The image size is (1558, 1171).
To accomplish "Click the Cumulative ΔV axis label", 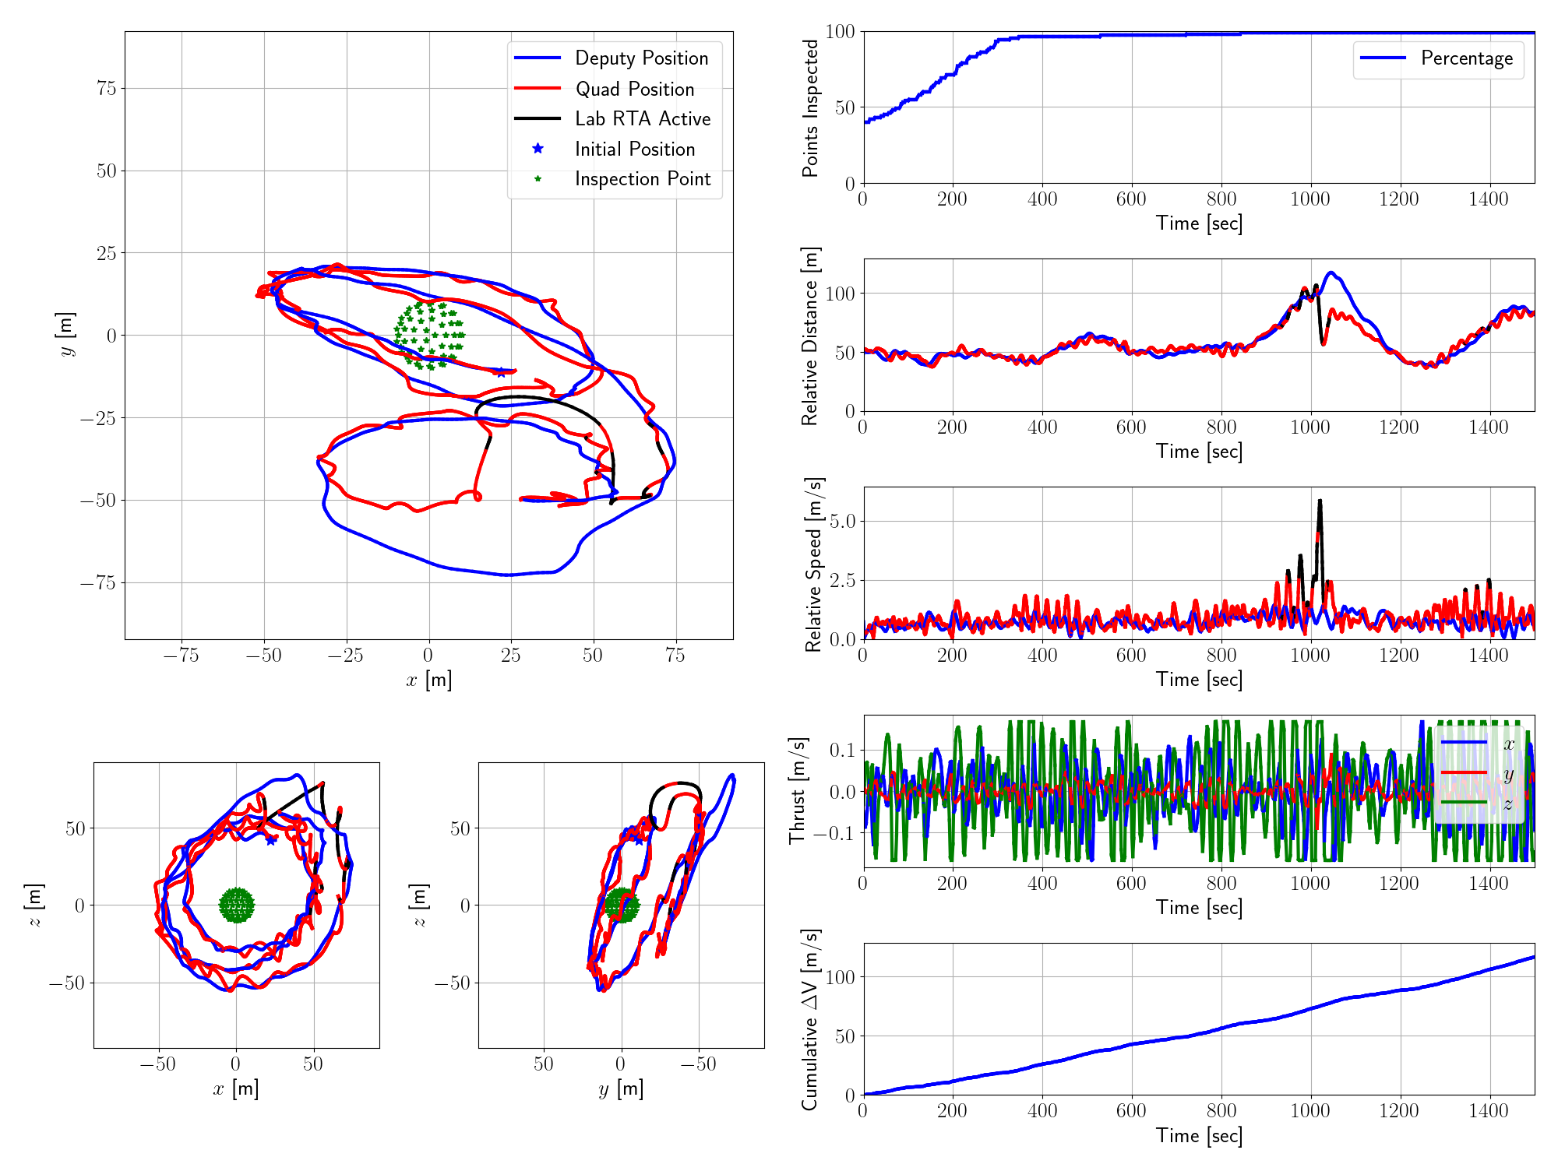I will point(810,1019).
